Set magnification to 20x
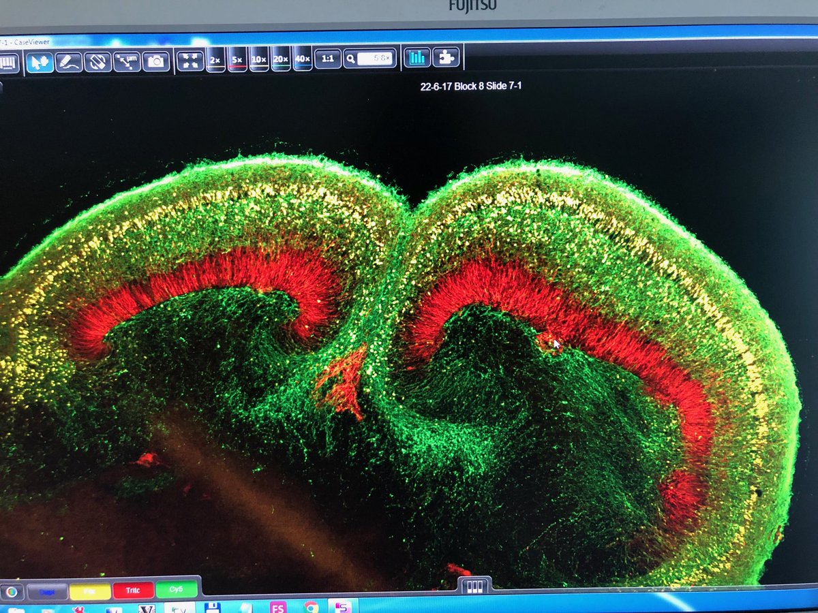Screen dimensions: 818x613 (281, 59)
